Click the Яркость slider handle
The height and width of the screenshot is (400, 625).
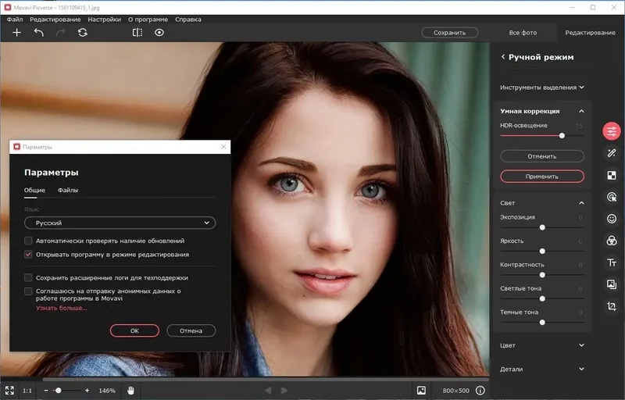[542, 251]
